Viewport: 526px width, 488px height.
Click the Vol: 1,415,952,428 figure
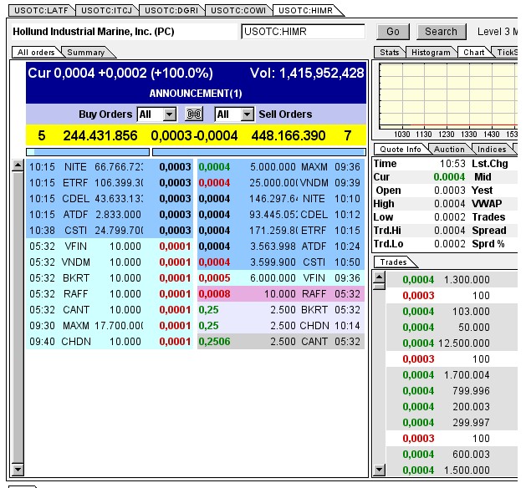point(307,73)
